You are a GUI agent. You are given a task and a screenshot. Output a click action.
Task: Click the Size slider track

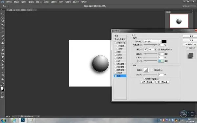point(150,61)
